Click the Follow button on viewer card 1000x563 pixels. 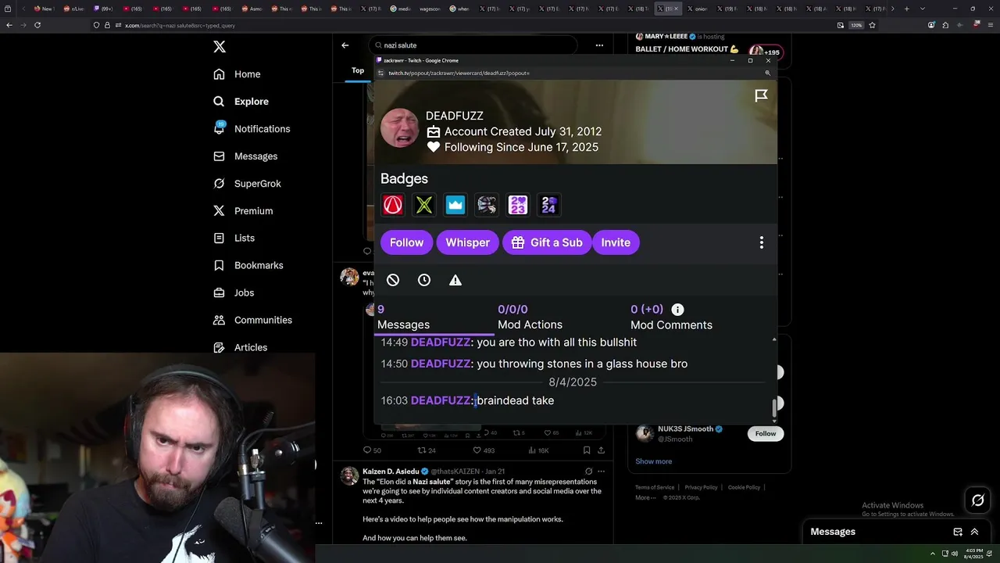[x=406, y=242]
